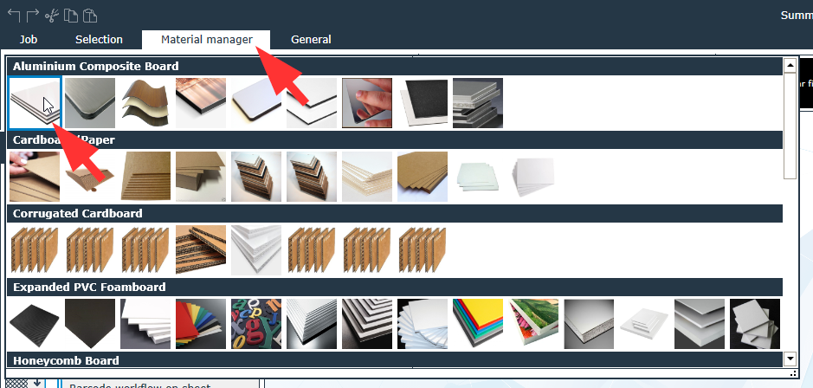Click the undo arrow icon

(14, 16)
